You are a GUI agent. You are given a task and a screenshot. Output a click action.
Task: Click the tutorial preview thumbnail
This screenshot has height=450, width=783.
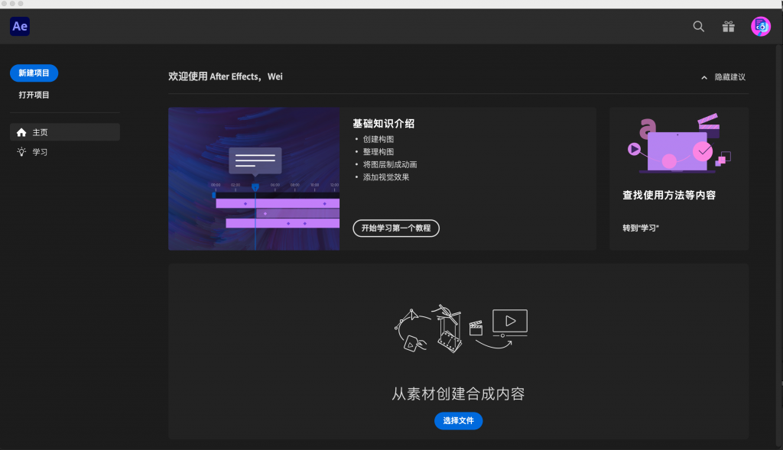point(254,178)
